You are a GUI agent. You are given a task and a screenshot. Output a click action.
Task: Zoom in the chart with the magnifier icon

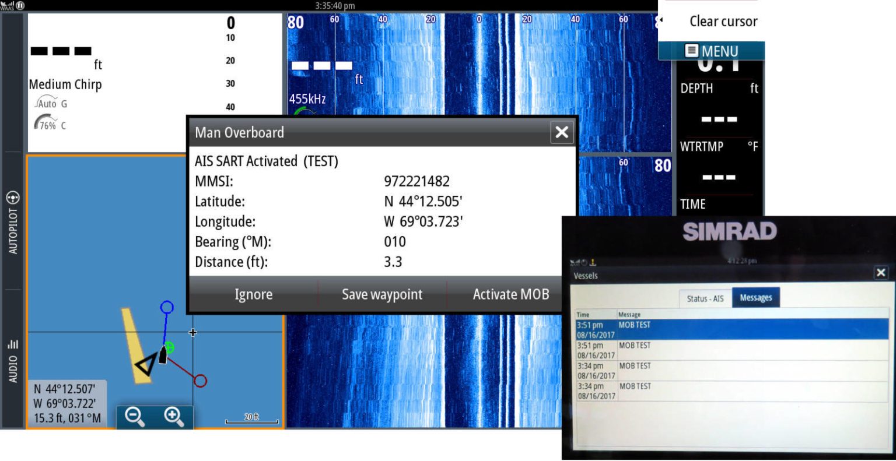173,417
